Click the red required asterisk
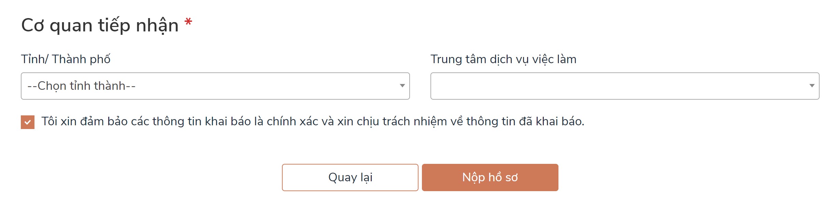Screen dimensions: 837x213 coord(188,23)
